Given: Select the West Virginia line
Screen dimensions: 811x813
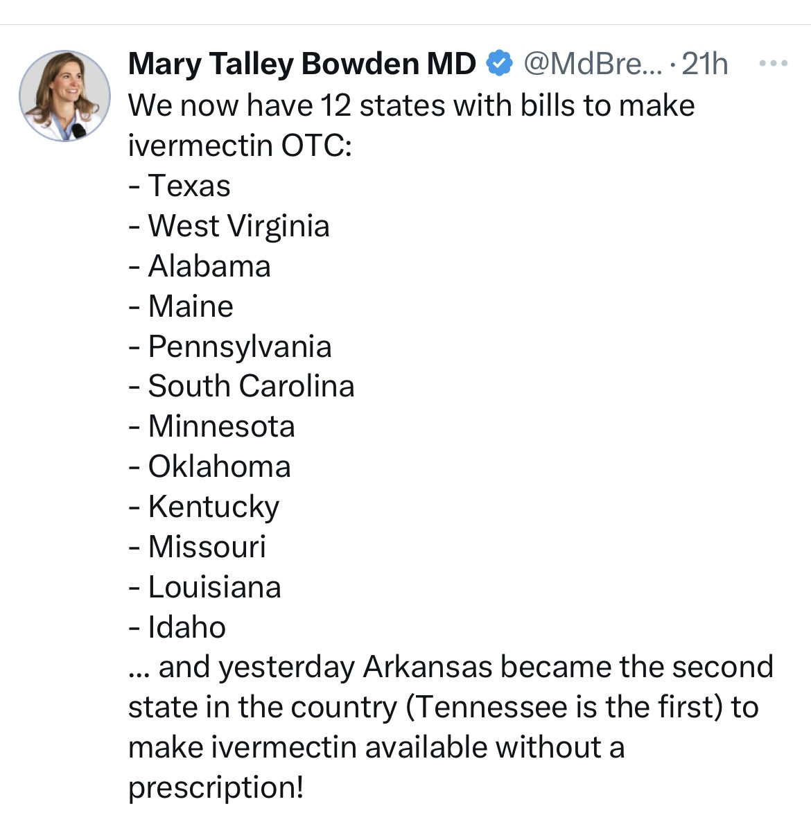Looking at the screenshot, I should tap(238, 226).
